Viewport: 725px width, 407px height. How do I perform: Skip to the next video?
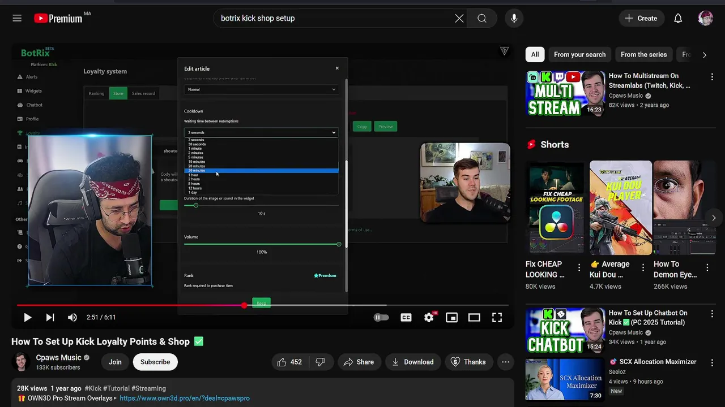pos(50,318)
